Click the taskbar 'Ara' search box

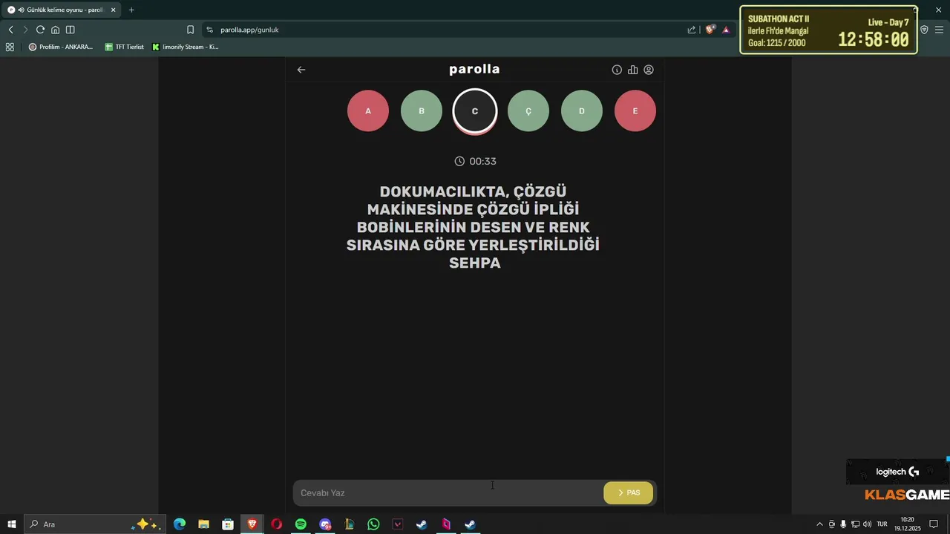[x=94, y=524]
